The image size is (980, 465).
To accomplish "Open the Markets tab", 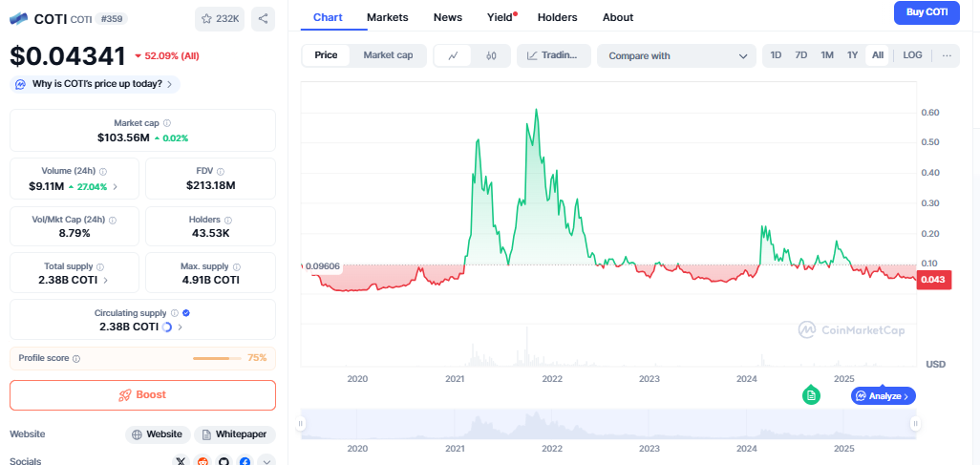I will click(388, 17).
